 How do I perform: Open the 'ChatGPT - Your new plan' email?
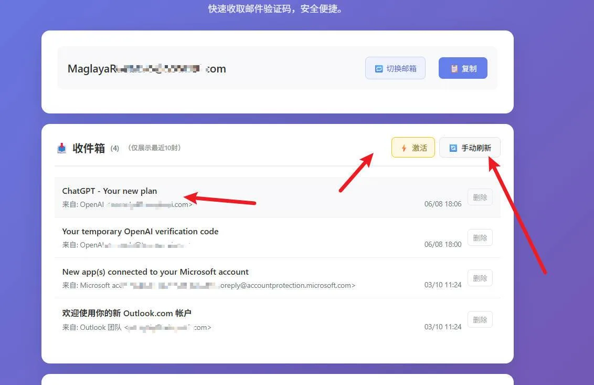click(277, 197)
